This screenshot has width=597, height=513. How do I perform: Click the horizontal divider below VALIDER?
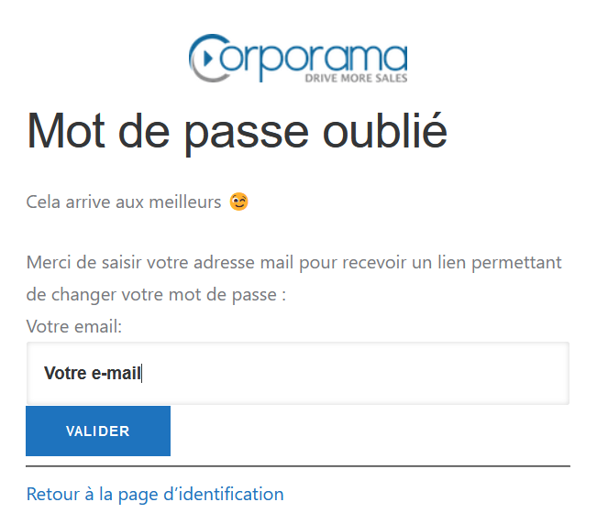pos(297,466)
